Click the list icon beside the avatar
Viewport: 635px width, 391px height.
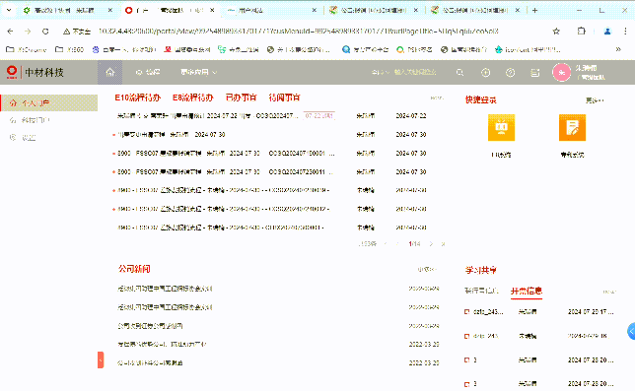(x=535, y=73)
